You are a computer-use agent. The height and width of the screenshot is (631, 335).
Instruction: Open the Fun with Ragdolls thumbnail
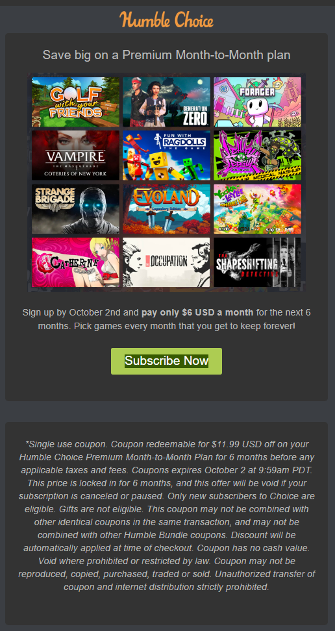pos(166,155)
